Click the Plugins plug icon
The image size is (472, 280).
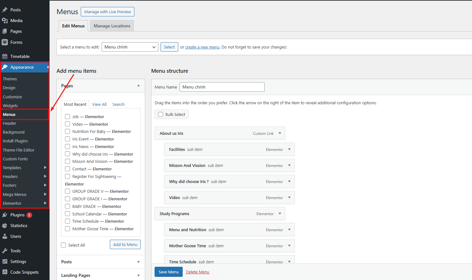pos(5,215)
